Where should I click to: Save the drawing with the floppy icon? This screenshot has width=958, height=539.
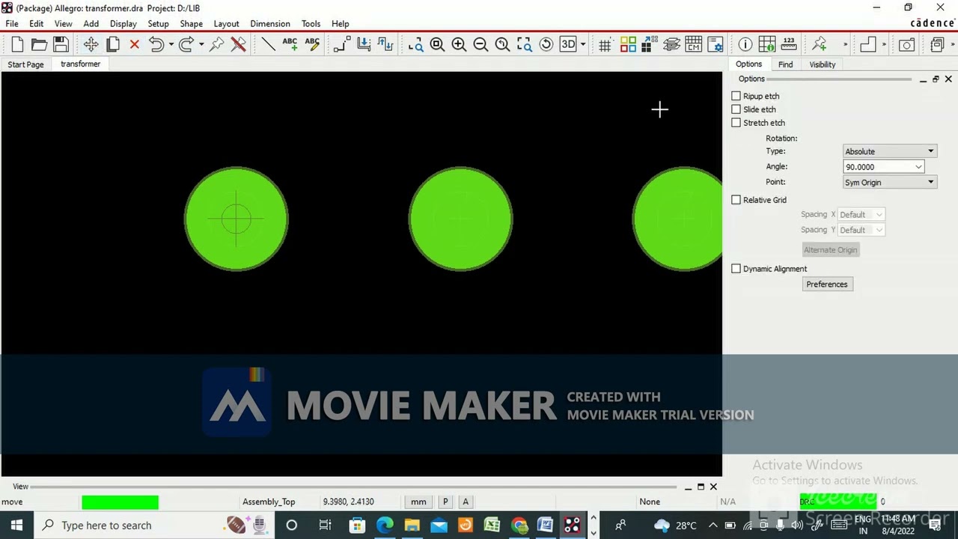(x=61, y=45)
